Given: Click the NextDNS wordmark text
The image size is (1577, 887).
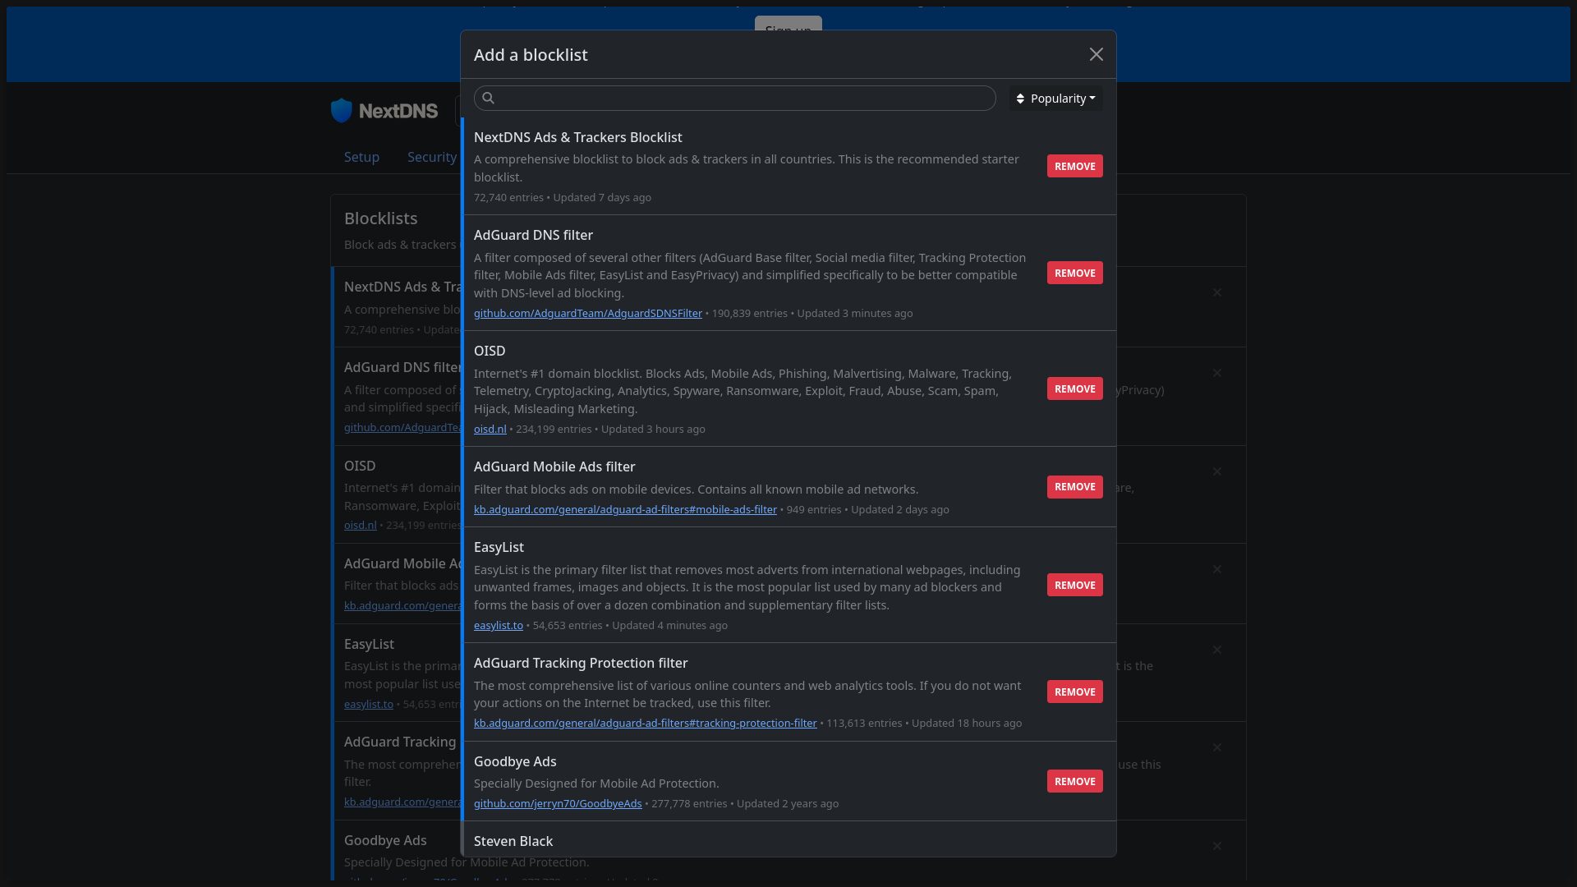Looking at the screenshot, I should click(398, 111).
